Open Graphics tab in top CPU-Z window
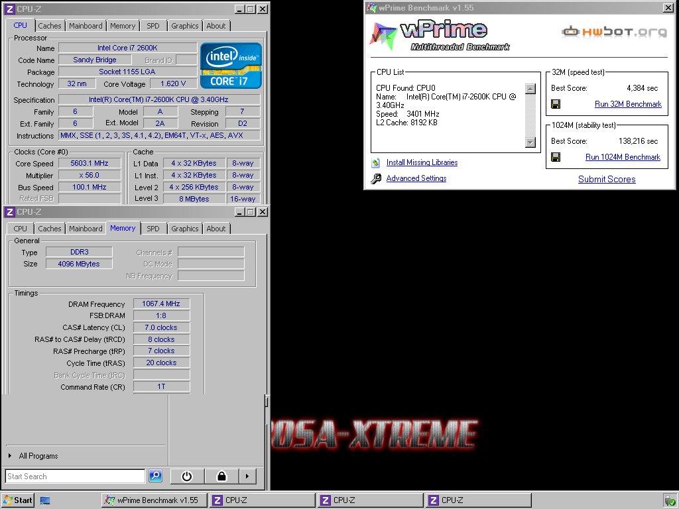The image size is (679, 509). pyautogui.click(x=184, y=26)
